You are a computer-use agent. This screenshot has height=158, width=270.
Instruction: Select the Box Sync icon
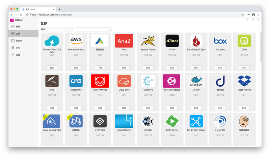[220, 41]
